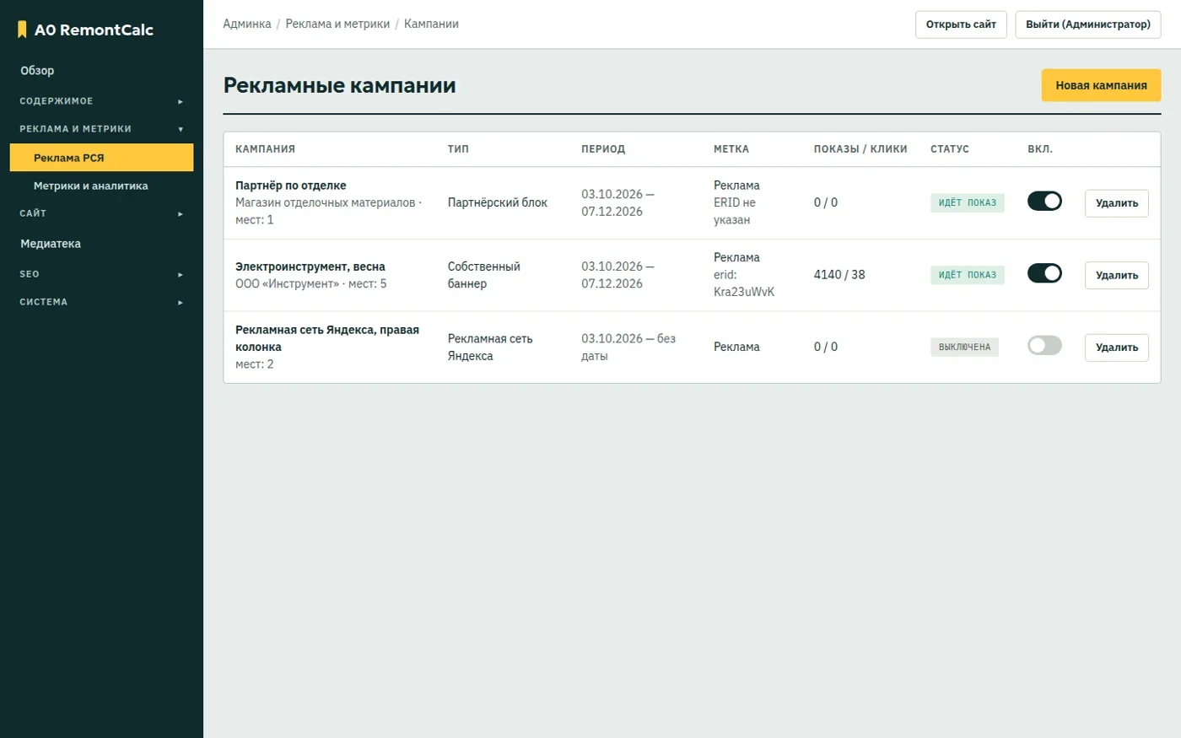
Task: Click the Показы / клики column header
Action: (860, 149)
